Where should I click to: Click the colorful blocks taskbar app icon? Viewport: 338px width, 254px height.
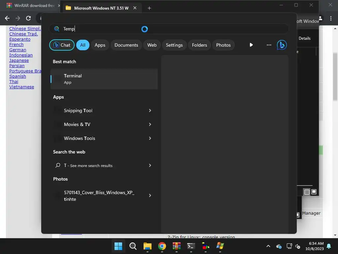click(x=205, y=246)
